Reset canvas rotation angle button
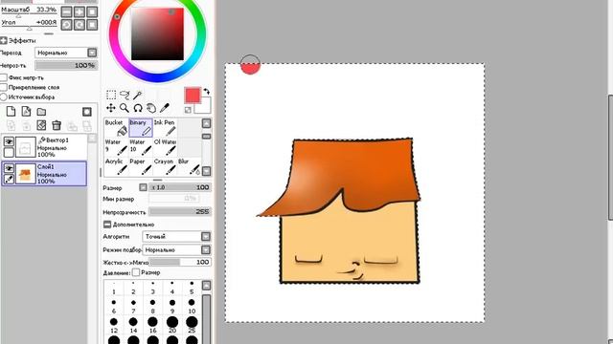This screenshot has width=613, height=344. (92, 25)
